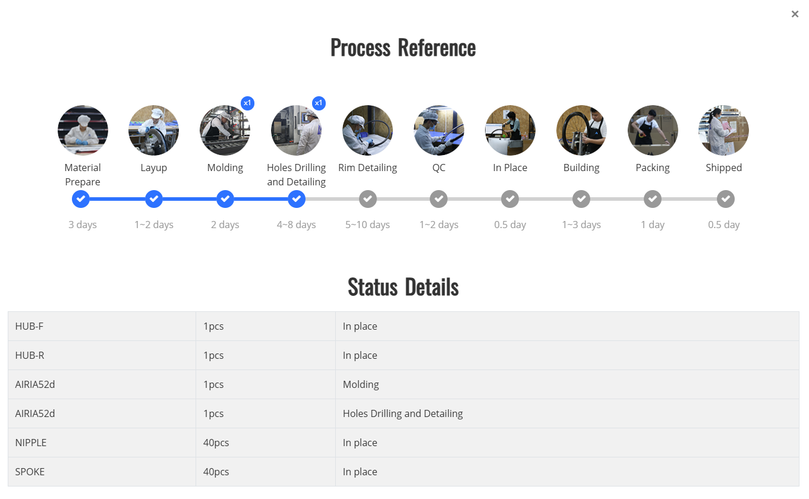Click the Material Prepare step photo
The width and height of the screenshot is (809, 499).
click(x=83, y=130)
